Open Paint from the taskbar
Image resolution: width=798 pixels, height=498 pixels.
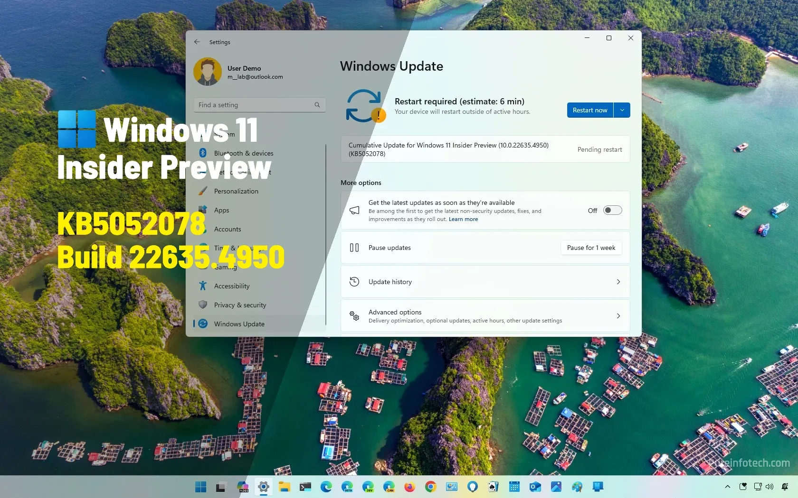577,487
